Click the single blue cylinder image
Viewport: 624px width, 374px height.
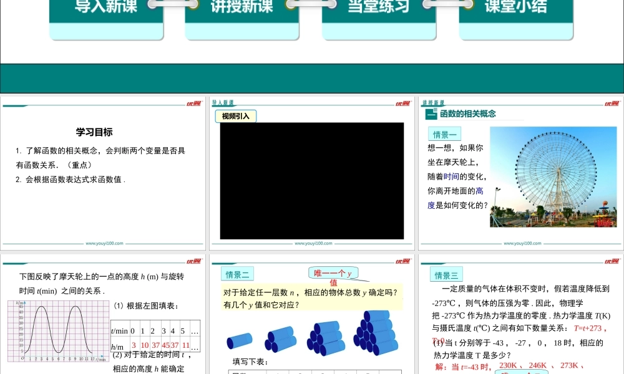point(240,341)
